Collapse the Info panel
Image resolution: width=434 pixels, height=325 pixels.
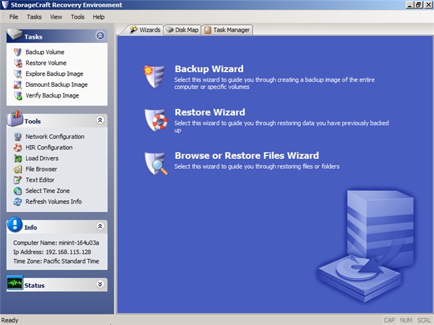(100, 226)
